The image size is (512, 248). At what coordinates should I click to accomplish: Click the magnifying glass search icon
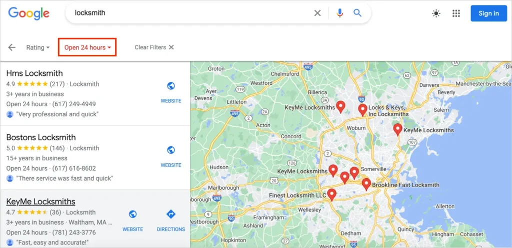(x=357, y=13)
